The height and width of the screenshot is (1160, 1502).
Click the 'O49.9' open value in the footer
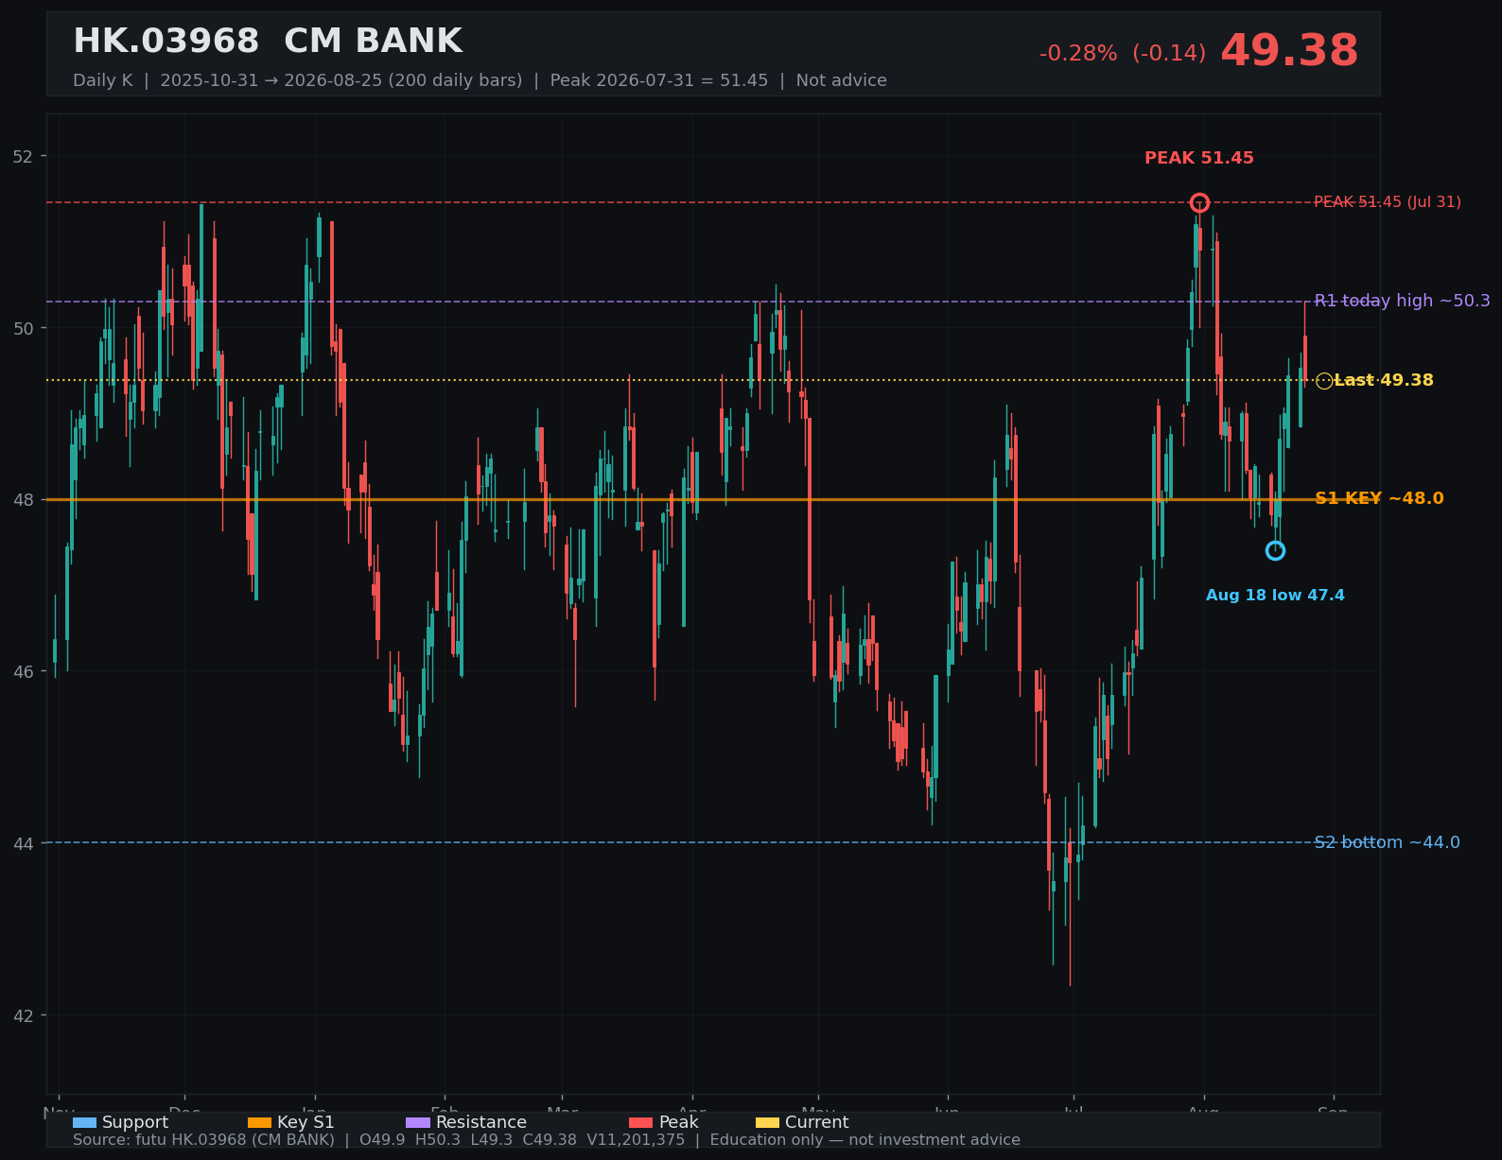[382, 1140]
